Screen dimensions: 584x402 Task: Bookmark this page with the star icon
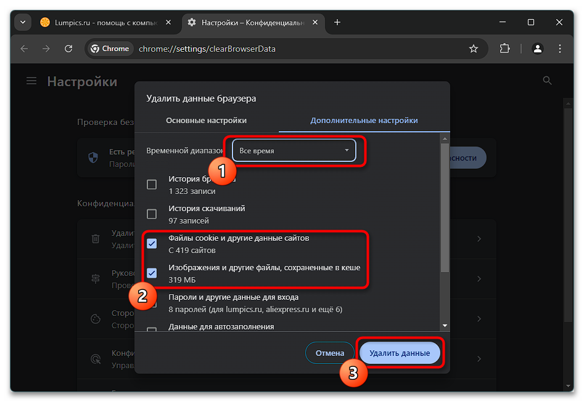click(x=474, y=49)
